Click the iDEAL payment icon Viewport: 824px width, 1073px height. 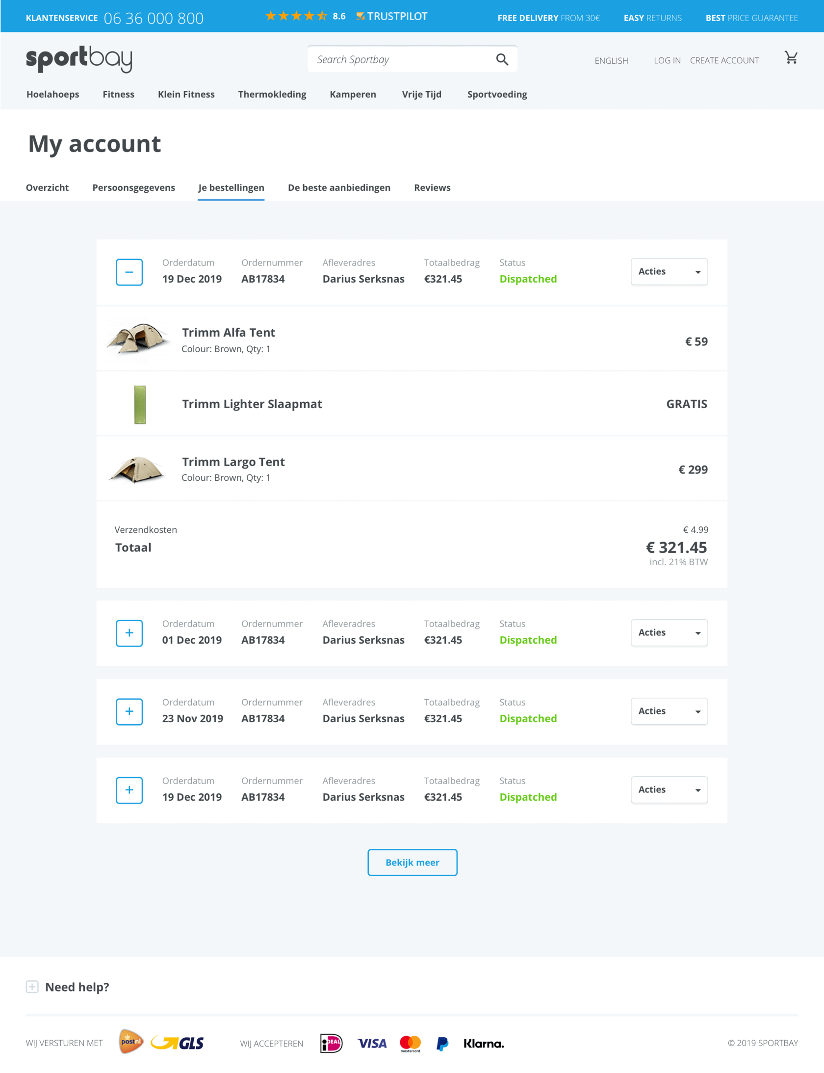331,1043
